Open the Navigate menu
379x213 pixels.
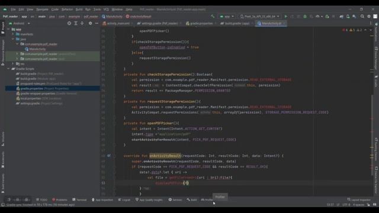click(x=42, y=9)
